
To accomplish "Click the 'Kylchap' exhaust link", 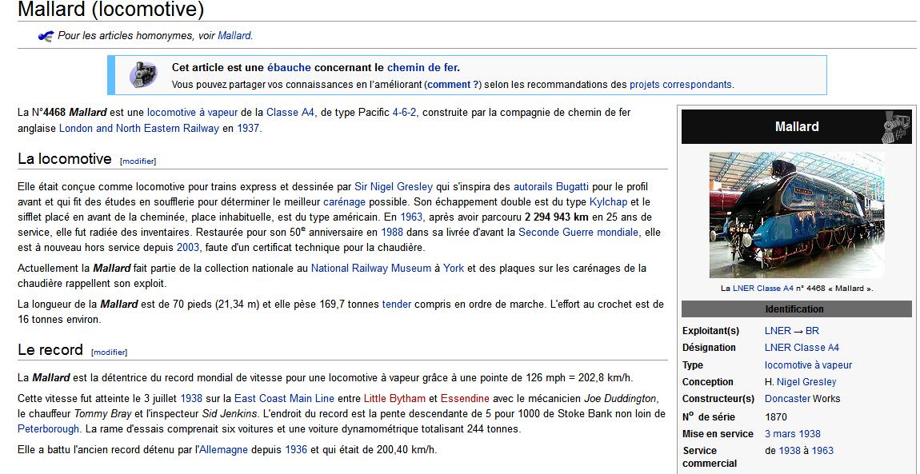I will [x=609, y=202].
